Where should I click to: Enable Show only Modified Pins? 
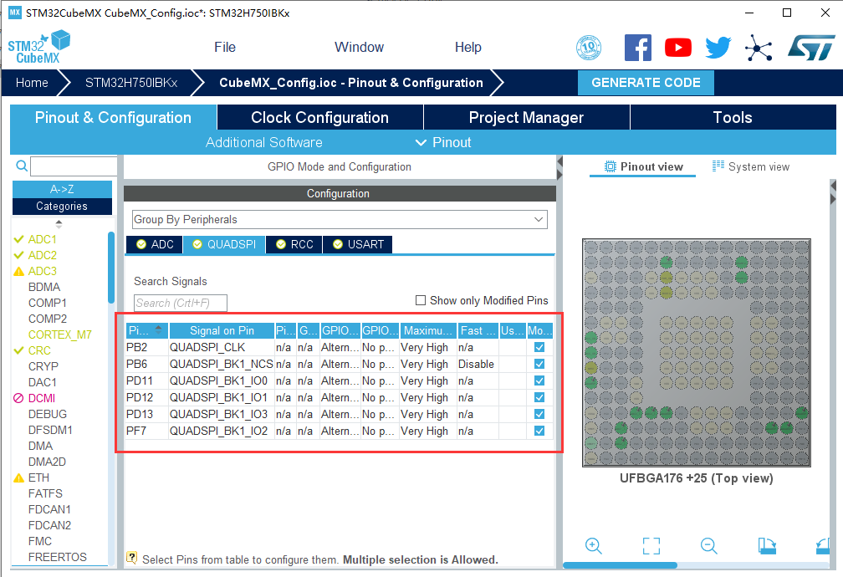click(421, 300)
